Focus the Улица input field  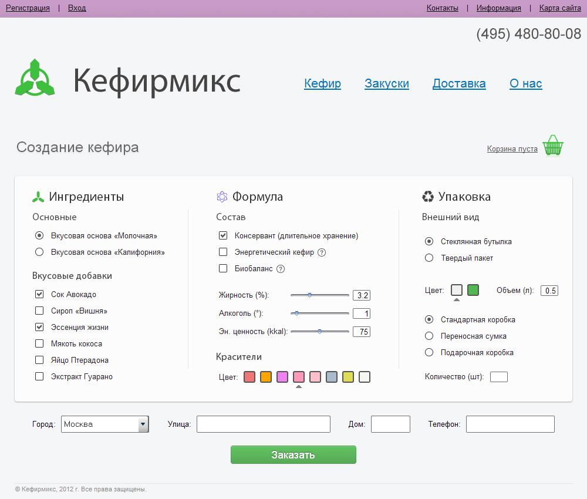tap(264, 424)
